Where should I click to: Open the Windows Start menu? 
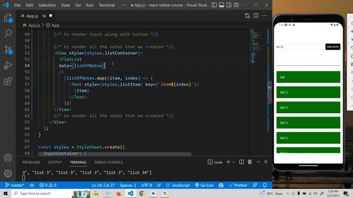[6, 193]
